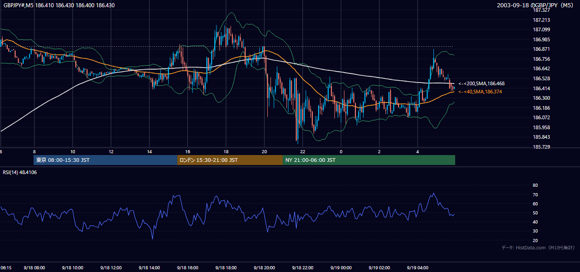Viewport: 580px width, 272px height.
Task: Click the 40 SMA label 186.374
Action: pos(480,92)
